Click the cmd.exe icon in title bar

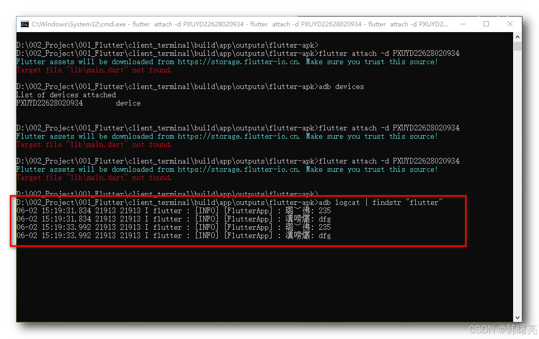point(25,24)
